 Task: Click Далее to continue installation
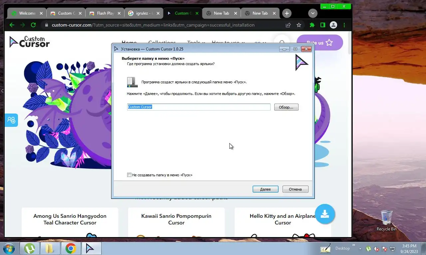[265, 189]
